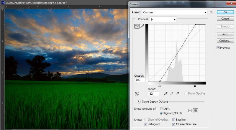Select the edit points curve tool

tap(137, 26)
